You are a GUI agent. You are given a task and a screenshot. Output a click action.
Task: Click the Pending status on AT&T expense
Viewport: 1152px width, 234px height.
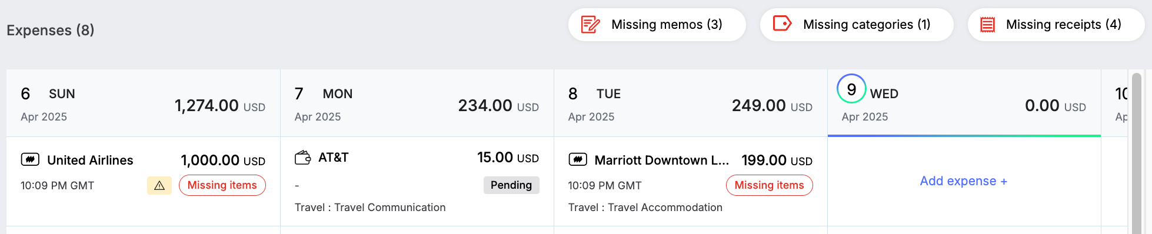511,185
